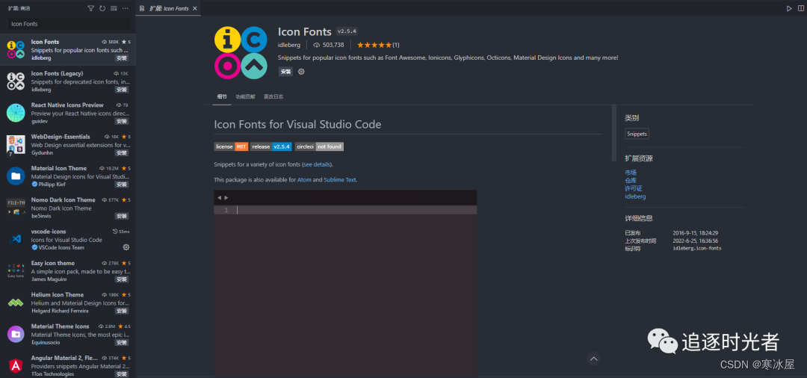Open Nomo Dark Icon Theme entry
This screenshot has width=807, height=378.
pyautogui.click(x=67, y=208)
